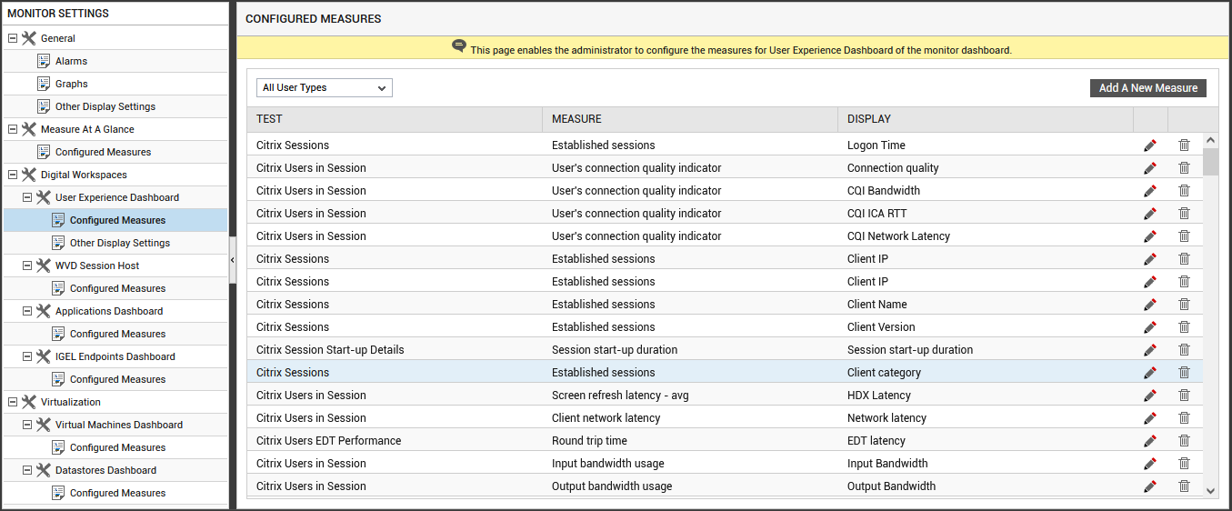Open Configured Measures under Virtual Machines Dashboard
The image size is (1232, 511).
click(x=117, y=447)
